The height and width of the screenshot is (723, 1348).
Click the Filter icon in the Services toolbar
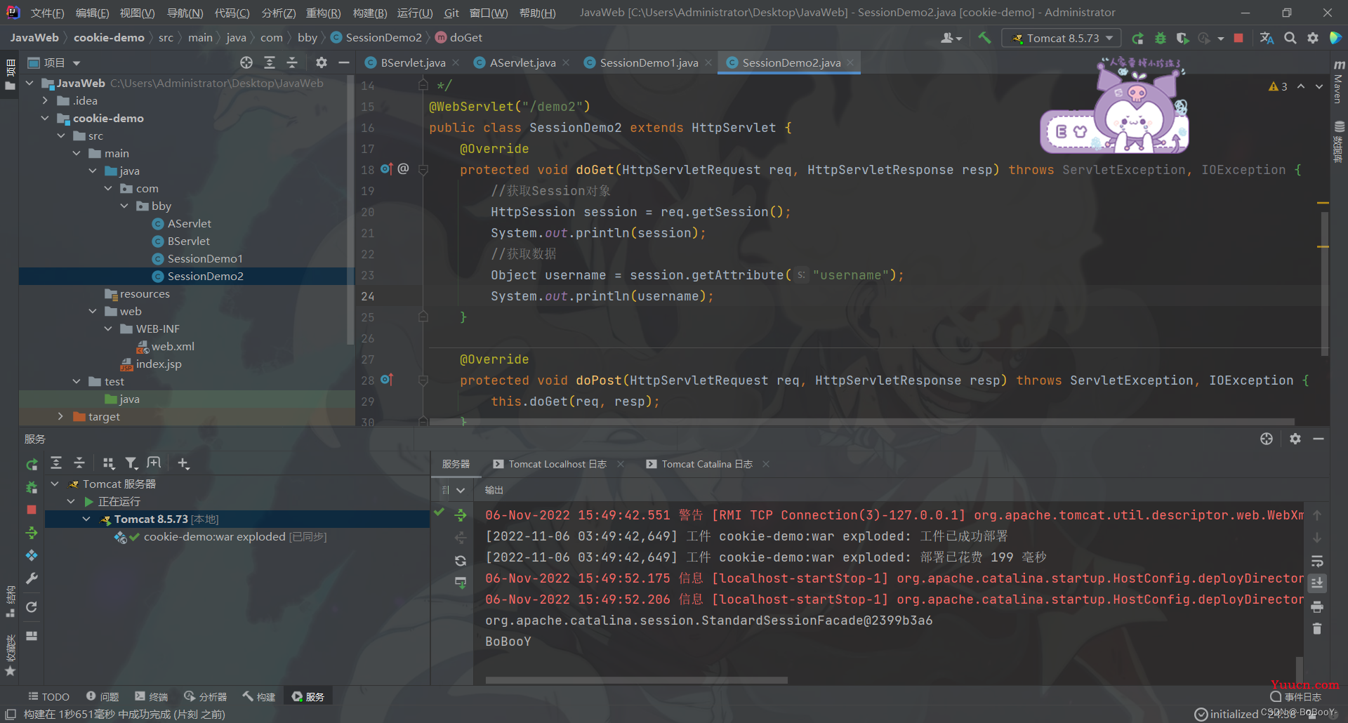pyautogui.click(x=131, y=463)
